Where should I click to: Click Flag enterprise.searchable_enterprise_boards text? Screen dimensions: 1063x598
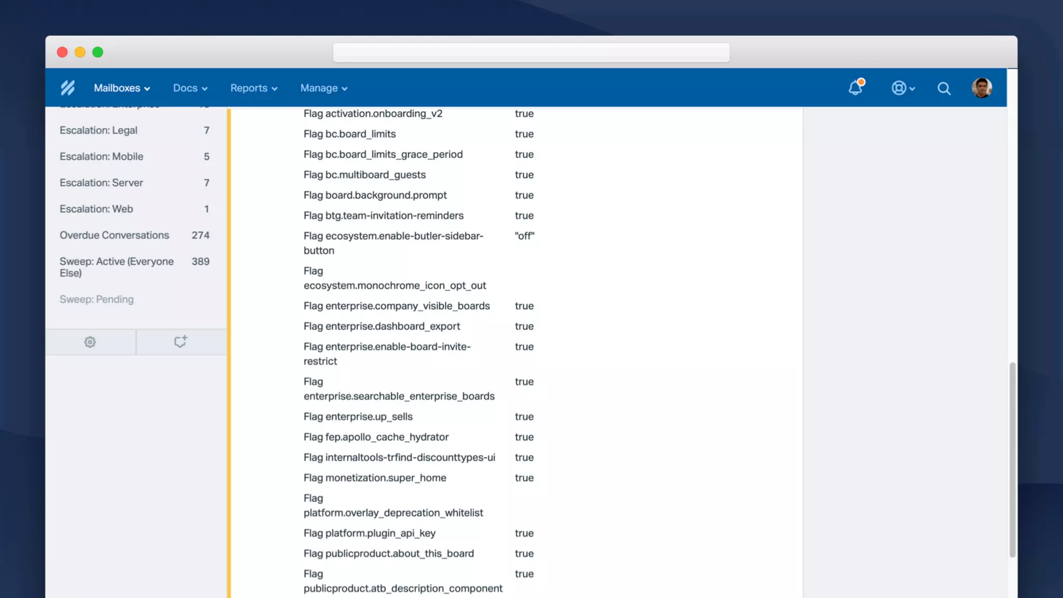click(399, 389)
